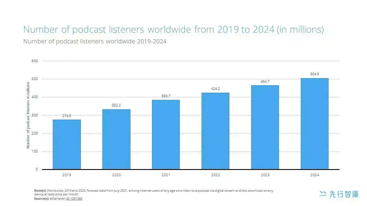This screenshot has width=367, height=206.
Task: Open the ID 1291360 source link
Action: click(x=74, y=199)
